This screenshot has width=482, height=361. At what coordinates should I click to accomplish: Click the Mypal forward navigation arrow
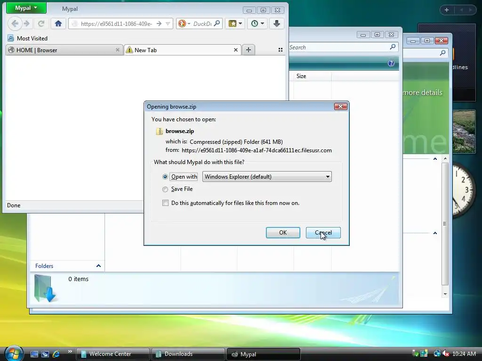[x=27, y=24]
